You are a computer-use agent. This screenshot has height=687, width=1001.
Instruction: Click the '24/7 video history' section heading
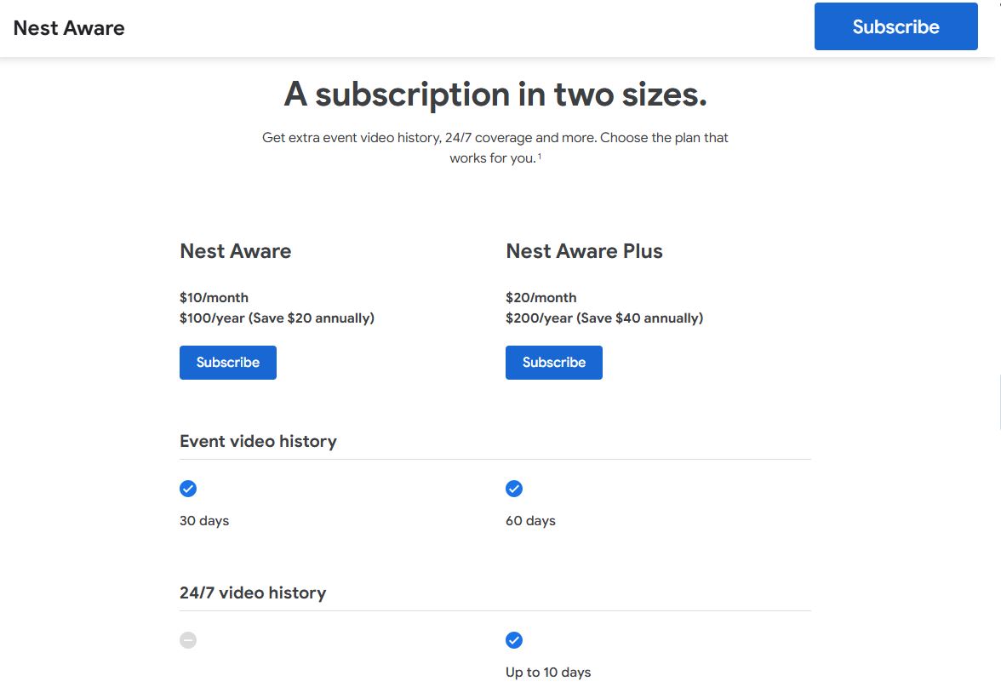coord(253,593)
